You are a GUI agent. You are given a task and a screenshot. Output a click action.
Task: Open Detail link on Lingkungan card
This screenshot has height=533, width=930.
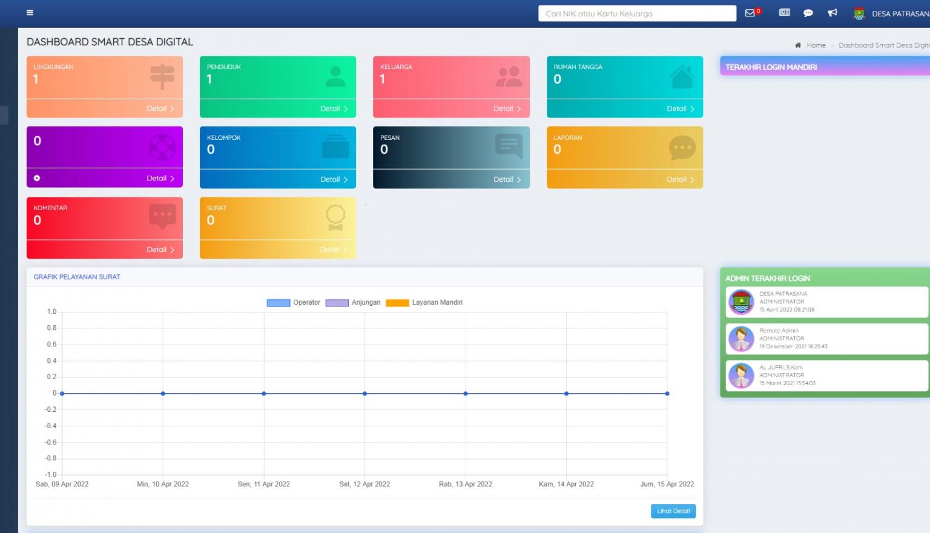click(x=160, y=109)
